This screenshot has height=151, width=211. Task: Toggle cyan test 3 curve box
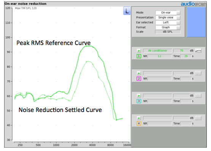139,101
